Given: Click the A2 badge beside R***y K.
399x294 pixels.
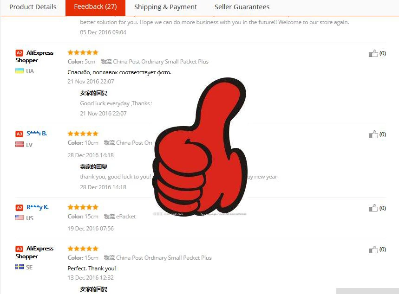Looking at the screenshot, I should pos(20,208).
